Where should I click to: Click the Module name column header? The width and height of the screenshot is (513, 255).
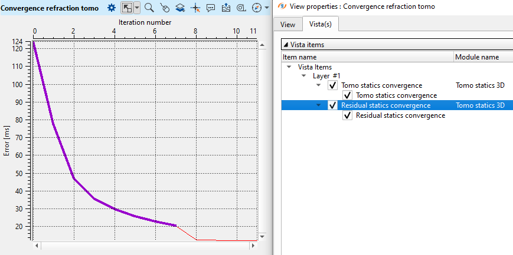click(483, 57)
